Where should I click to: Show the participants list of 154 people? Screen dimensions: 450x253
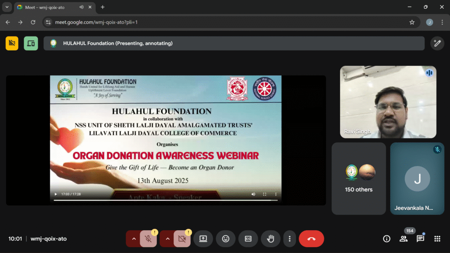click(404, 239)
